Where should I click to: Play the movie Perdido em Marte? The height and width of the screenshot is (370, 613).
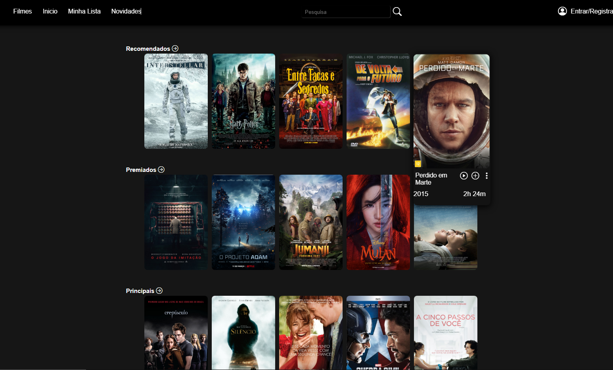[x=464, y=175]
